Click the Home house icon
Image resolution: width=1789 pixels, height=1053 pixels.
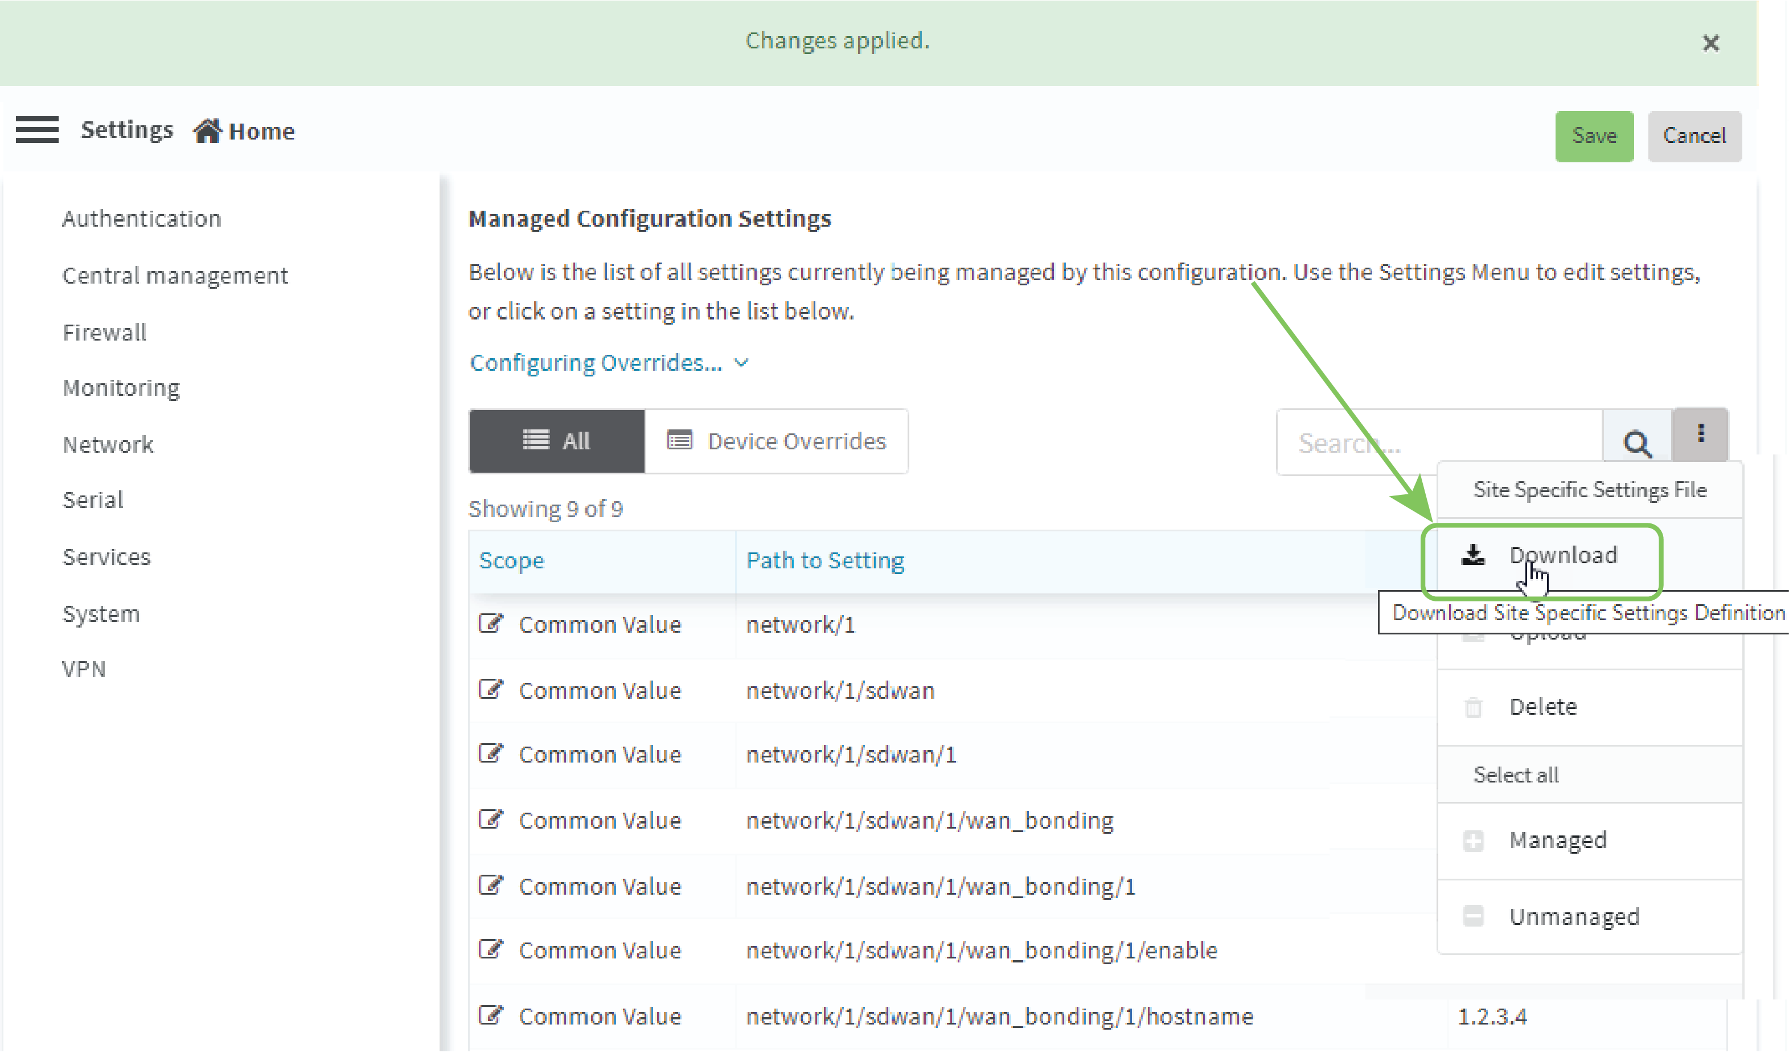[x=207, y=132]
